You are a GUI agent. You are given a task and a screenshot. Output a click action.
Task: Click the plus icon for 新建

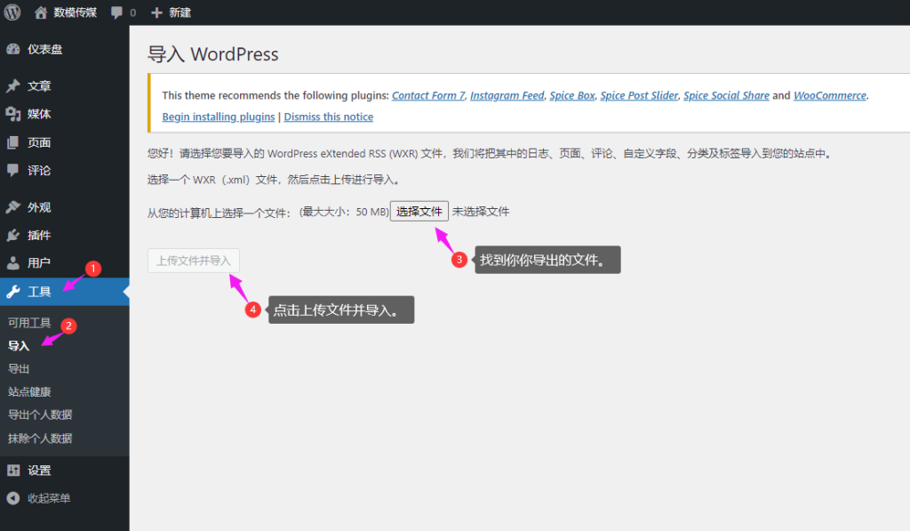(x=156, y=12)
